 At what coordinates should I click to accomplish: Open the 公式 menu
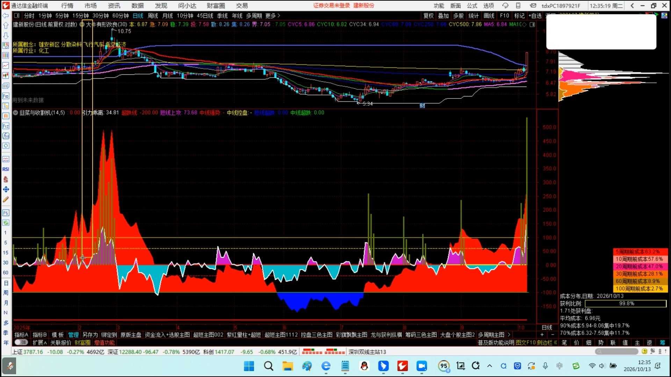pyautogui.click(x=472, y=6)
